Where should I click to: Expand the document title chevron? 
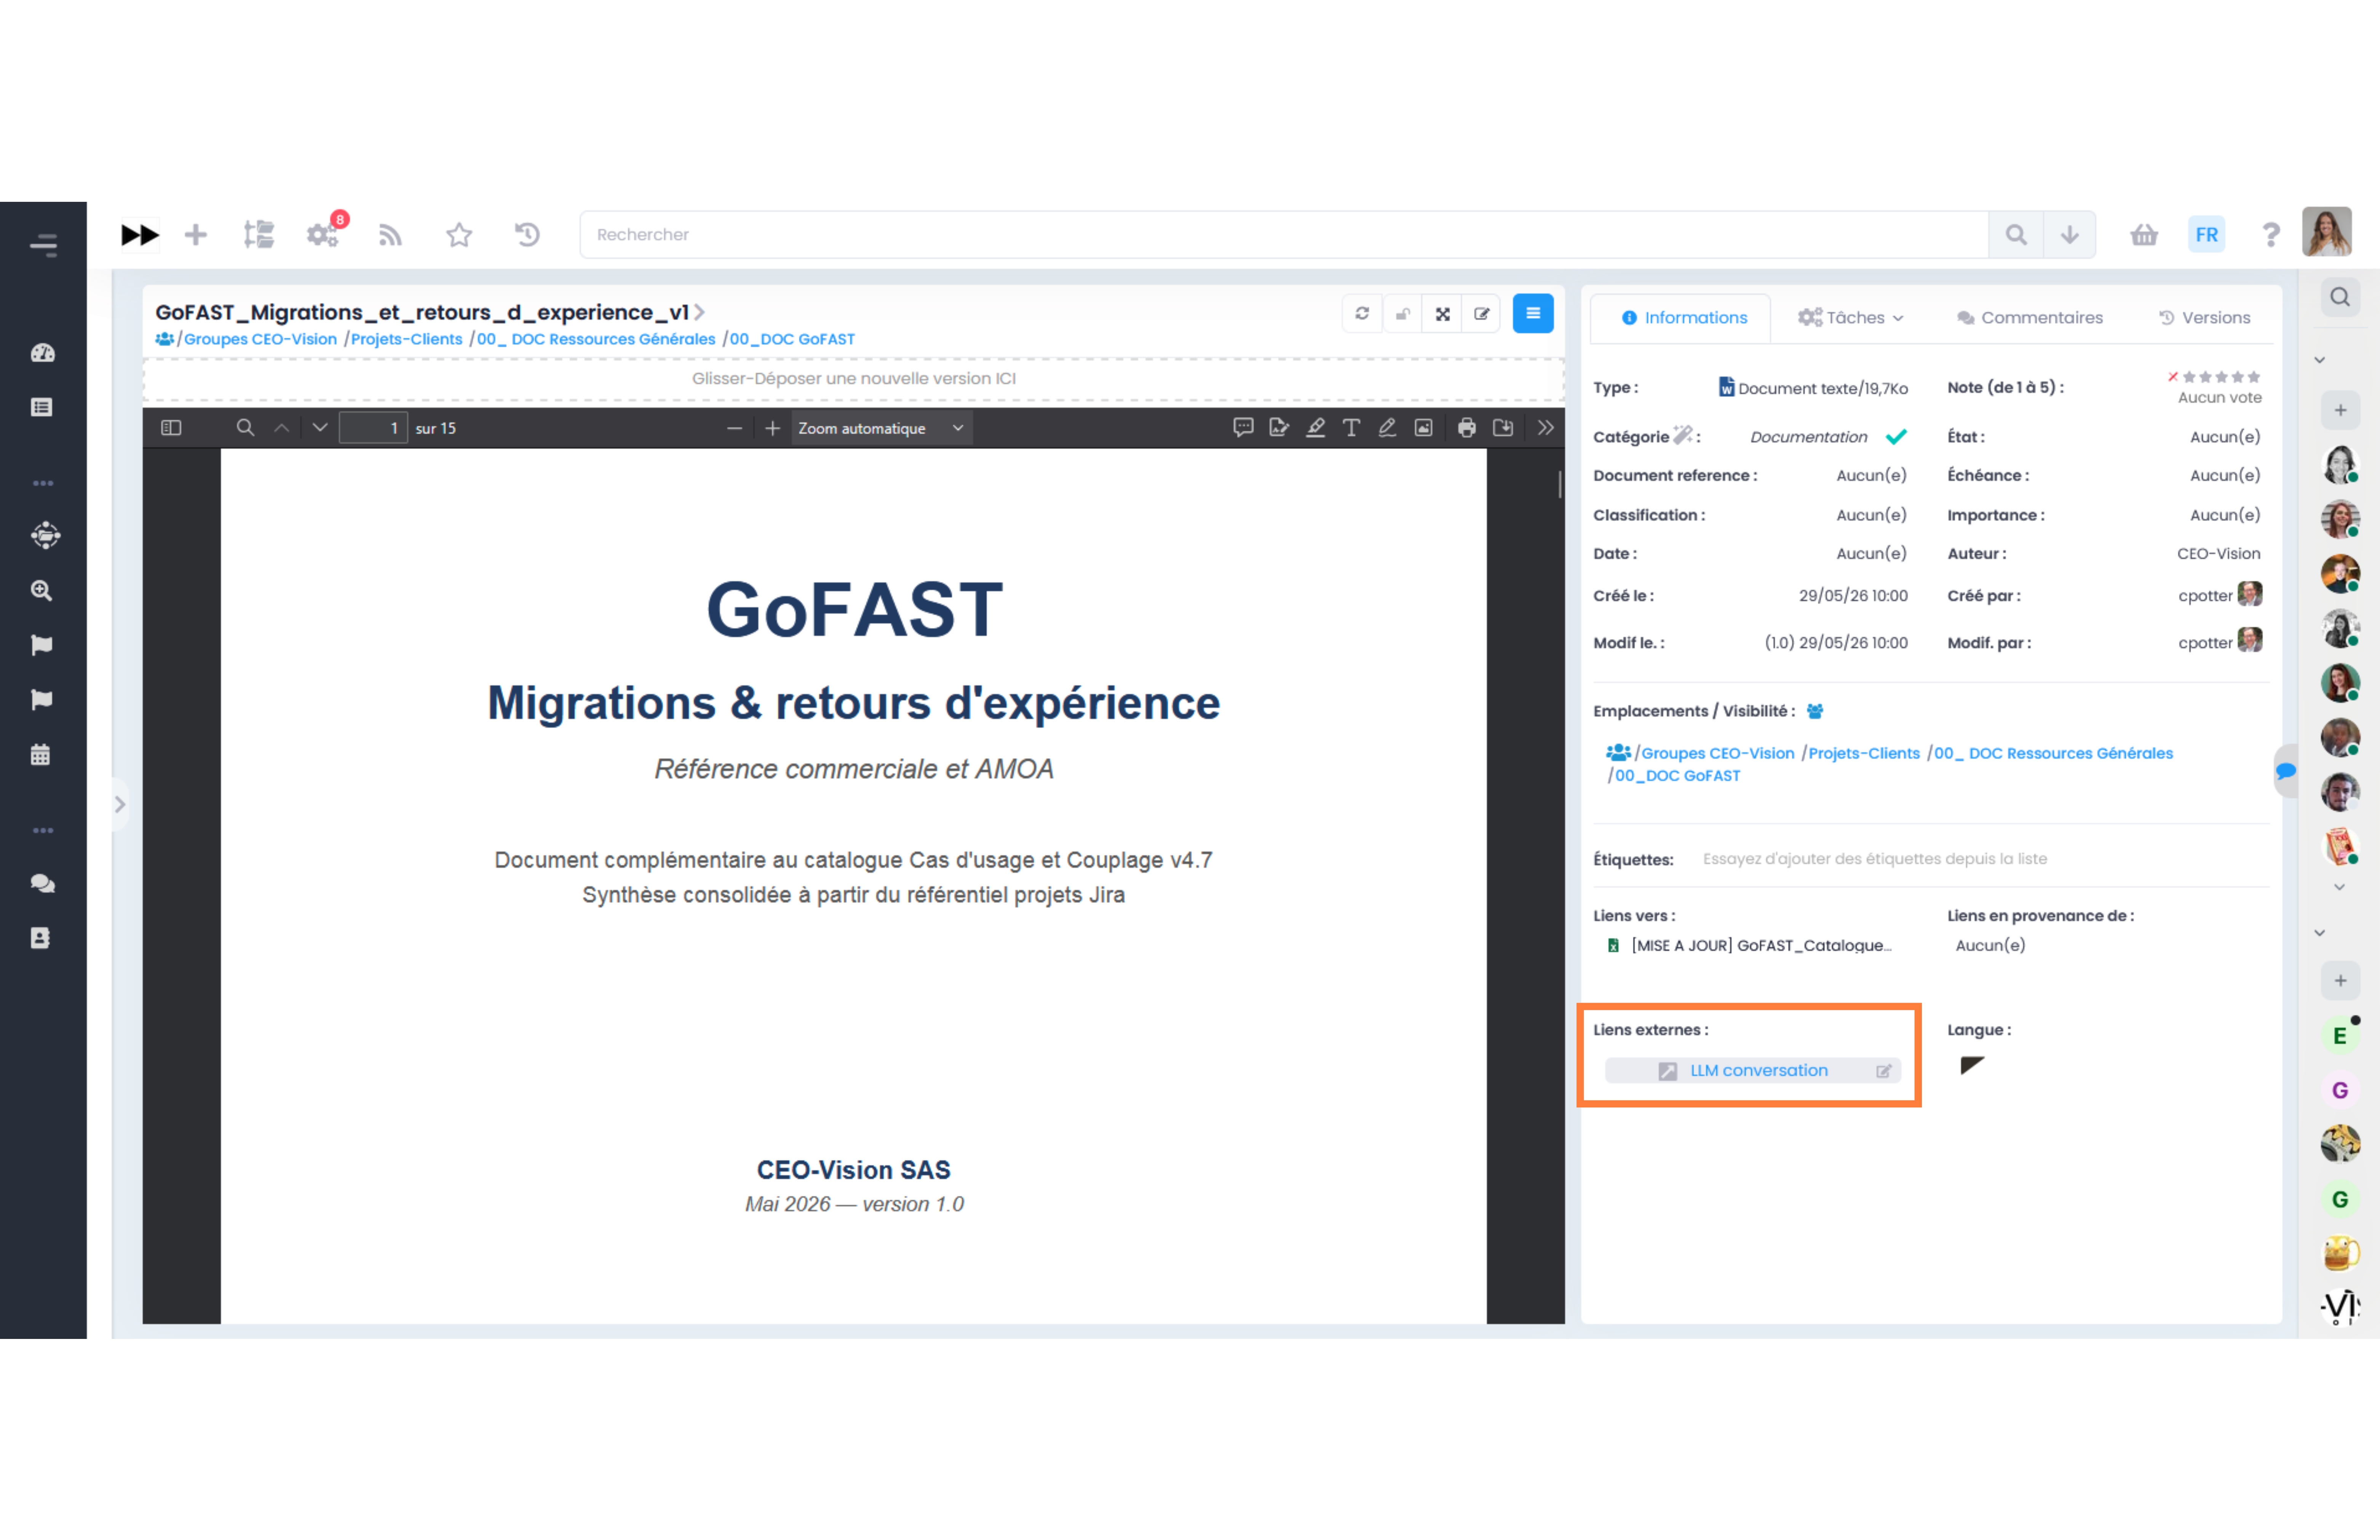(699, 312)
